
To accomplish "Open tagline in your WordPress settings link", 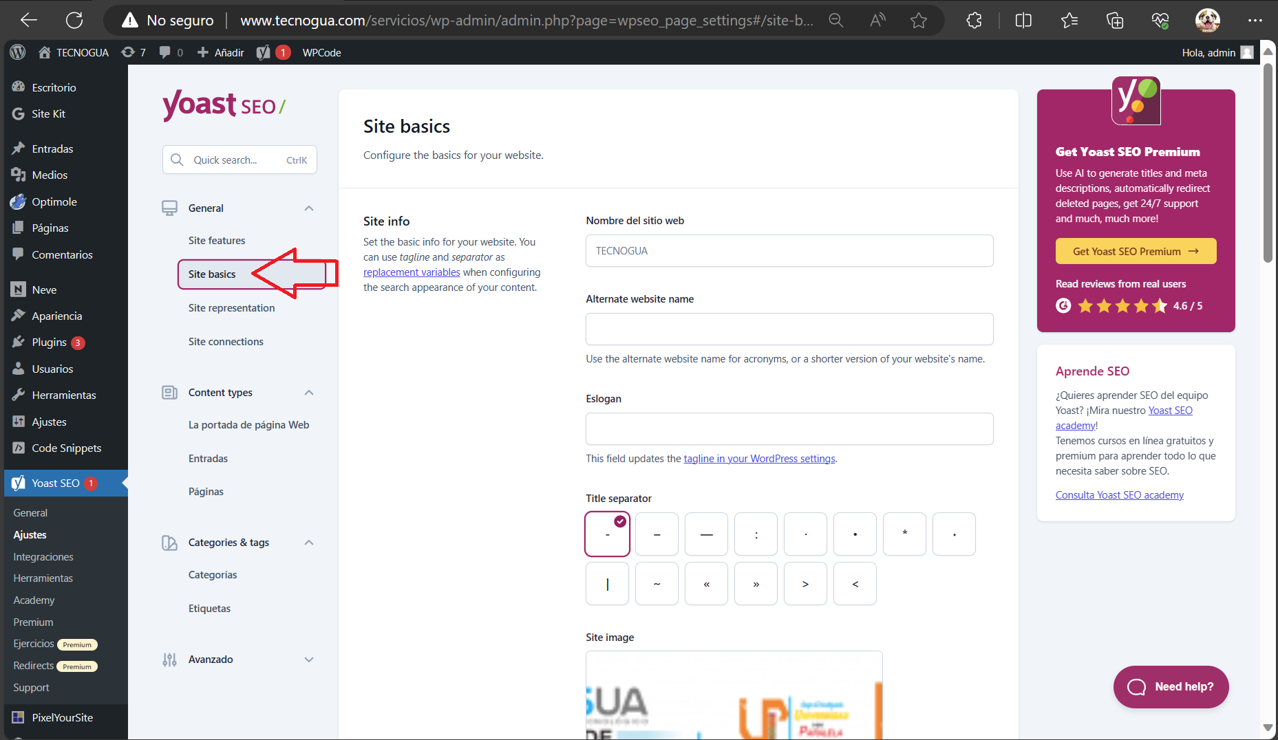I will [x=759, y=459].
